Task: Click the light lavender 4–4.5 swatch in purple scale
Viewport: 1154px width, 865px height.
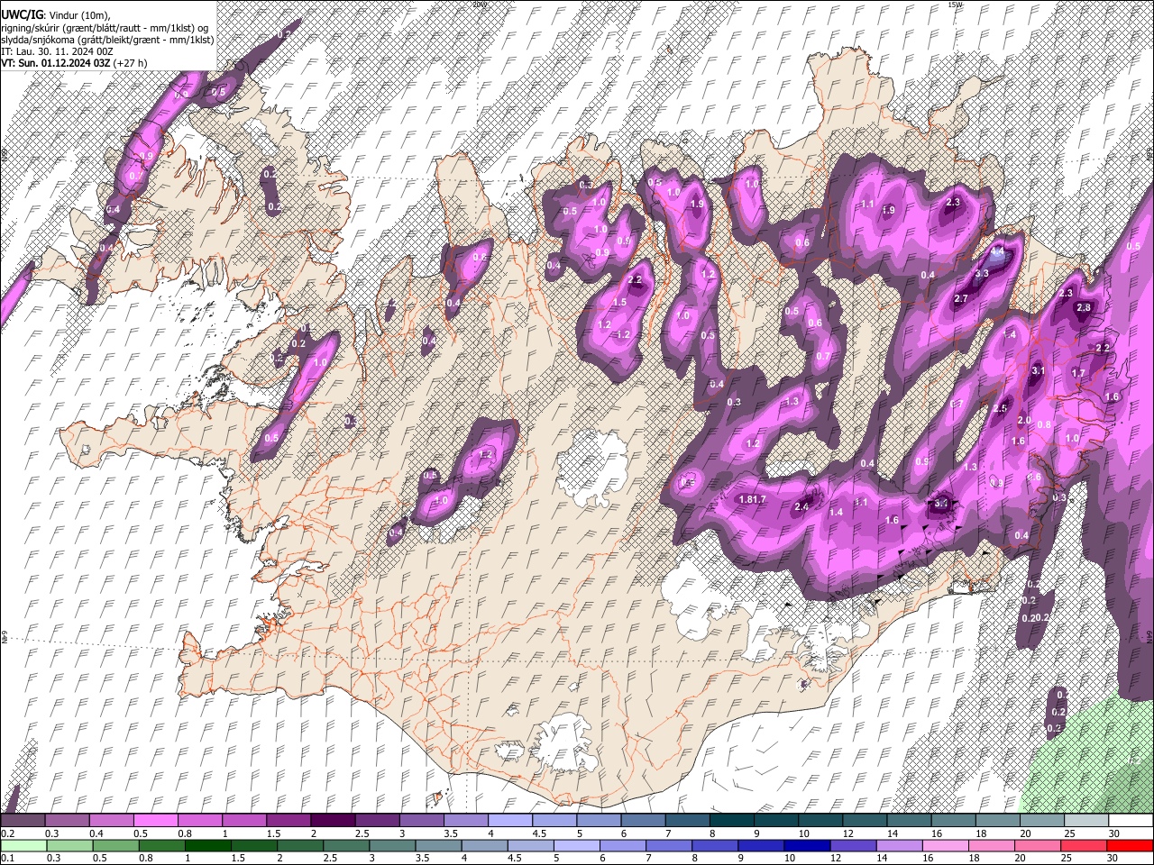Action: (510, 821)
